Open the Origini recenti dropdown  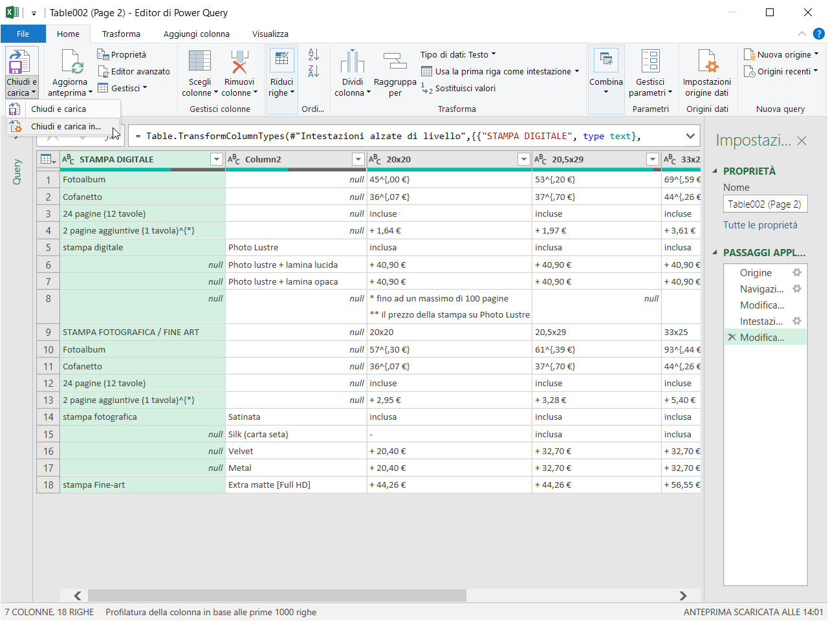[781, 71]
